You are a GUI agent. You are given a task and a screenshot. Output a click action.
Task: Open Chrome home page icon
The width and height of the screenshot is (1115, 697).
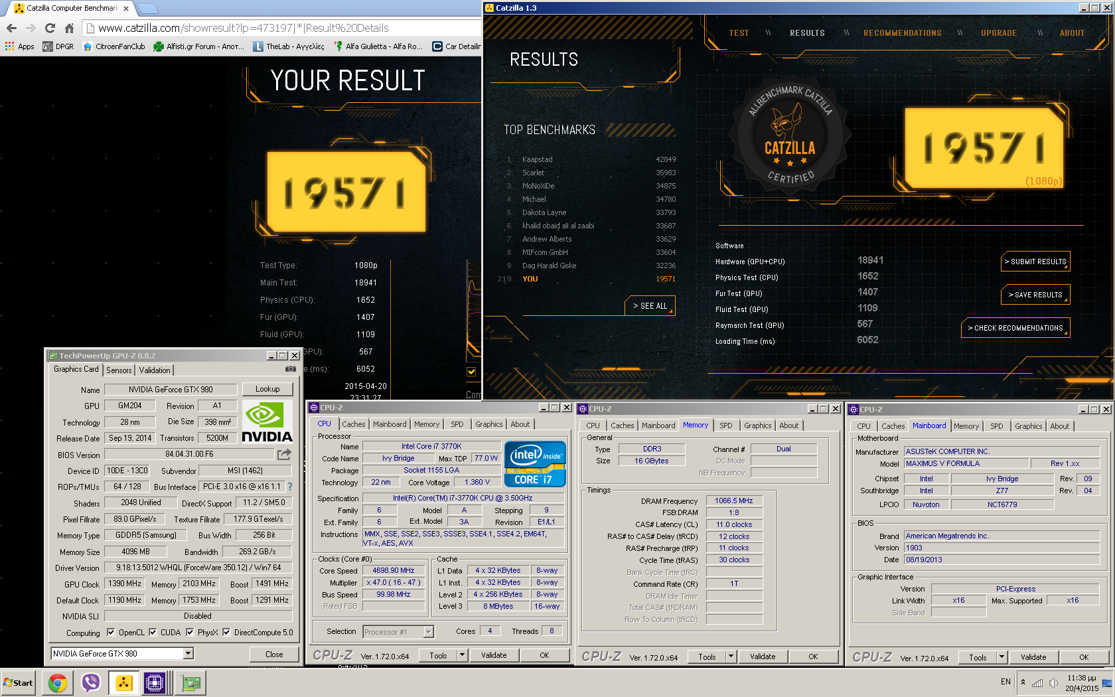(69, 28)
